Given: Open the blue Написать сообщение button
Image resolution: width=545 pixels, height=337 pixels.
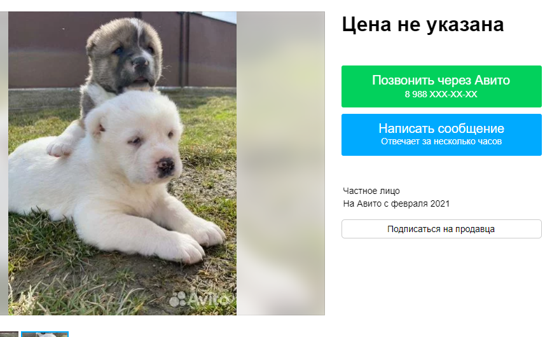Looking at the screenshot, I should click(x=441, y=134).
